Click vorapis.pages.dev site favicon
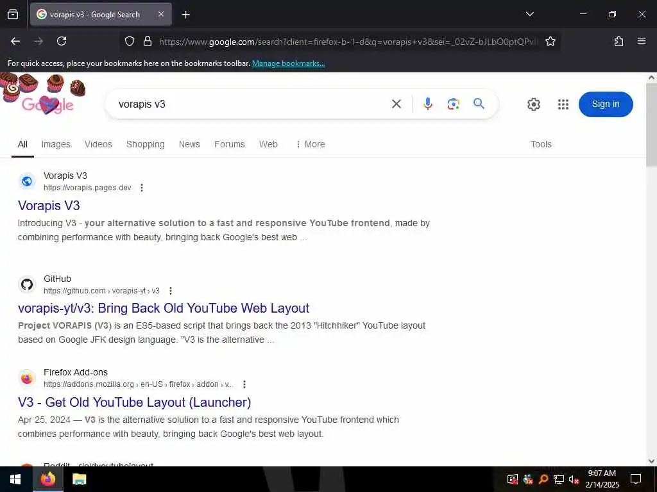The height and width of the screenshot is (492, 657). pyautogui.click(x=27, y=181)
